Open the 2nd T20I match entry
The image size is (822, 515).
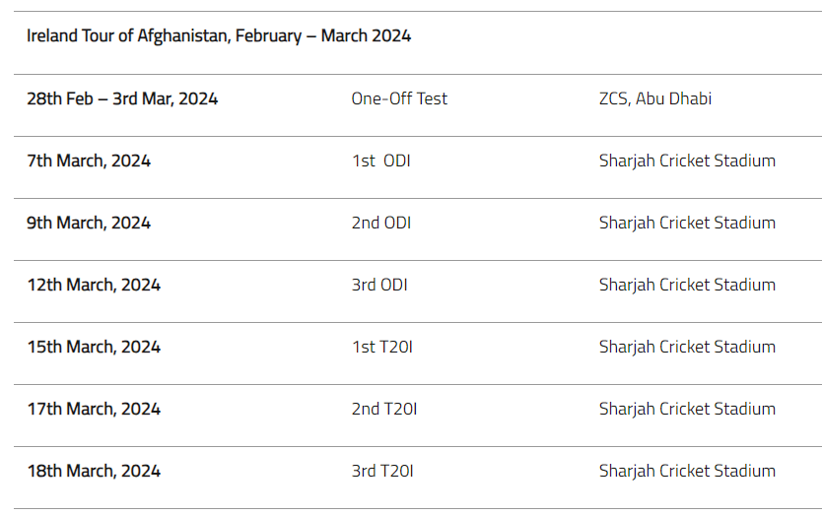(384, 409)
